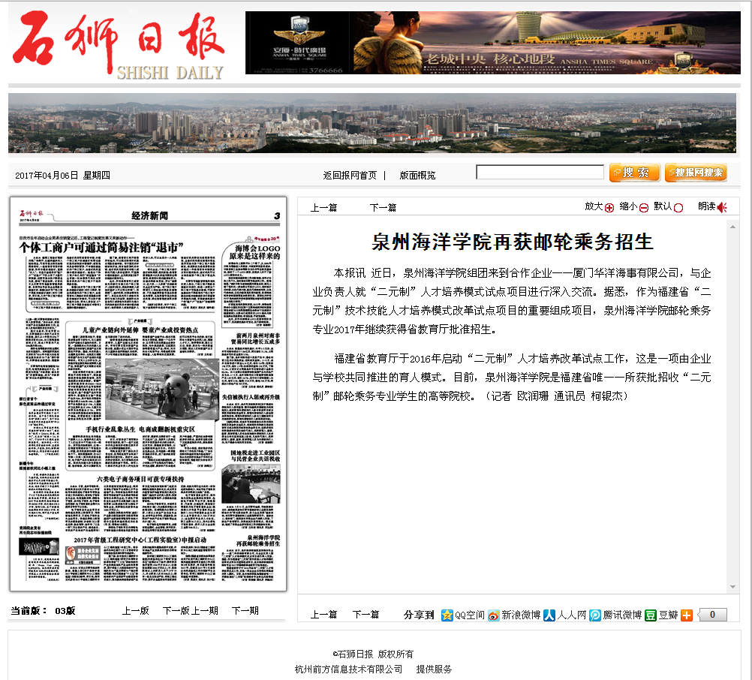Screen dimensions: 752x680
Task: Share to 腾讯微博 via its icon
Action: point(595,615)
